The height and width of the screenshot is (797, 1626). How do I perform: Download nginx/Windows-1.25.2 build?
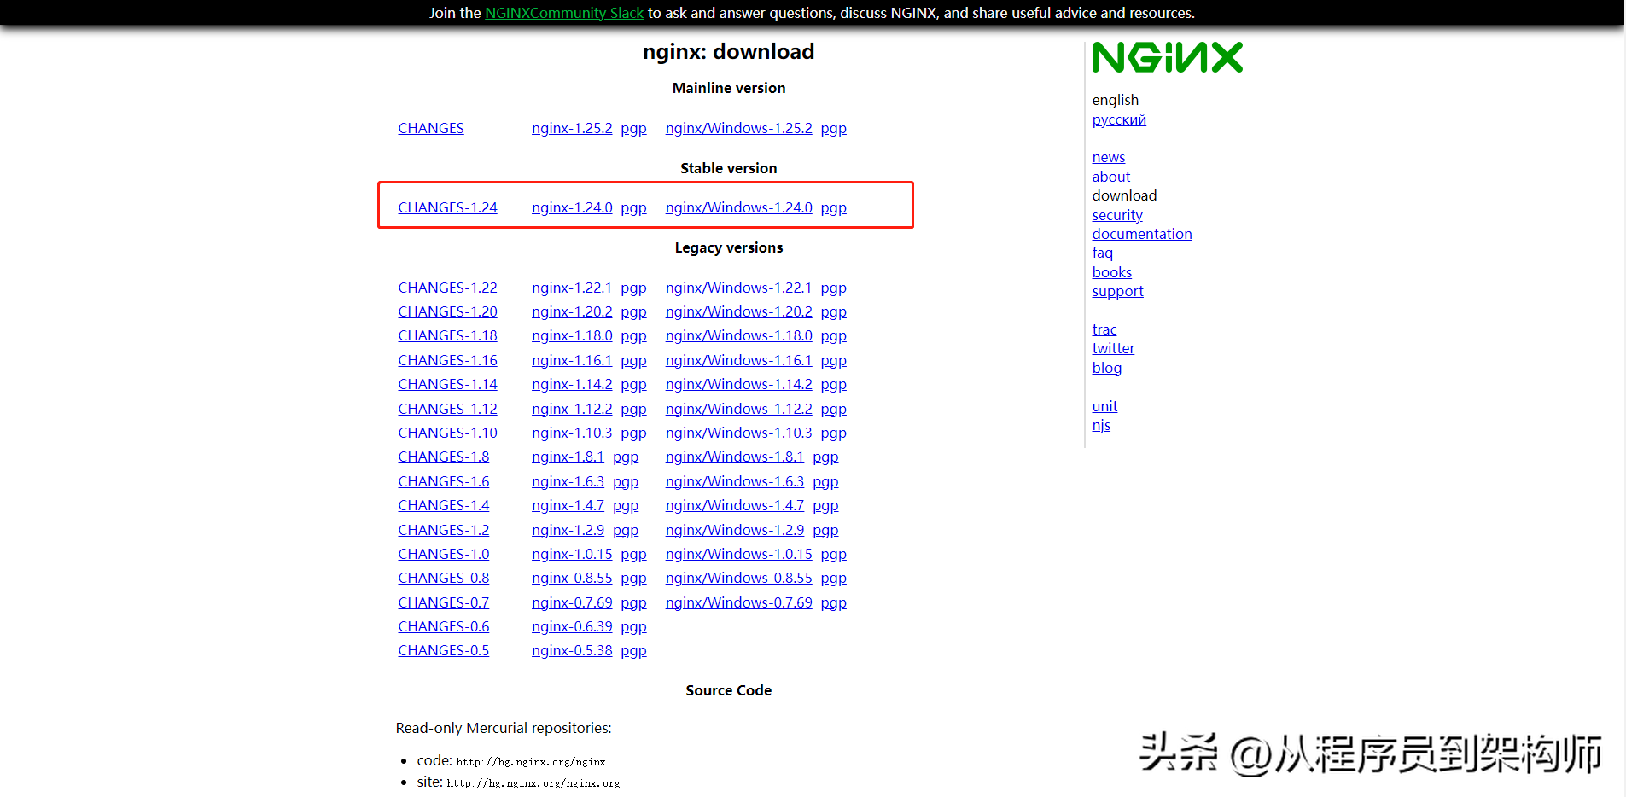tap(739, 128)
